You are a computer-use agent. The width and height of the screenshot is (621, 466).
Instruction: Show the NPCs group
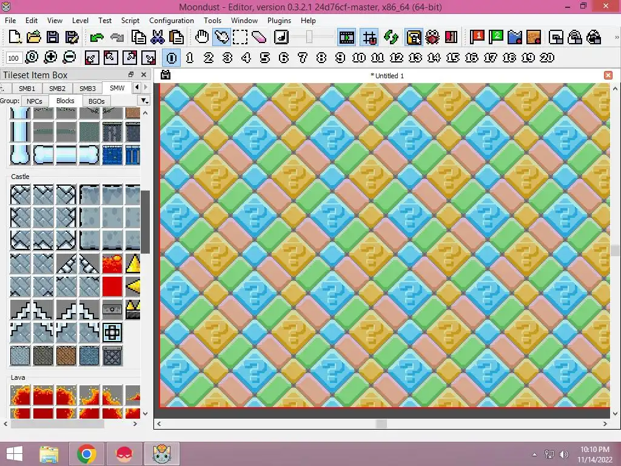click(35, 101)
